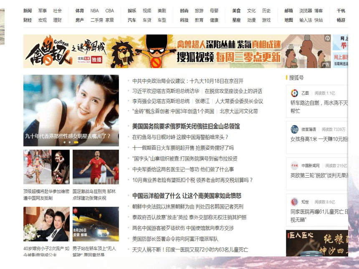Open the 历史 section link

[x=266, y=11]
